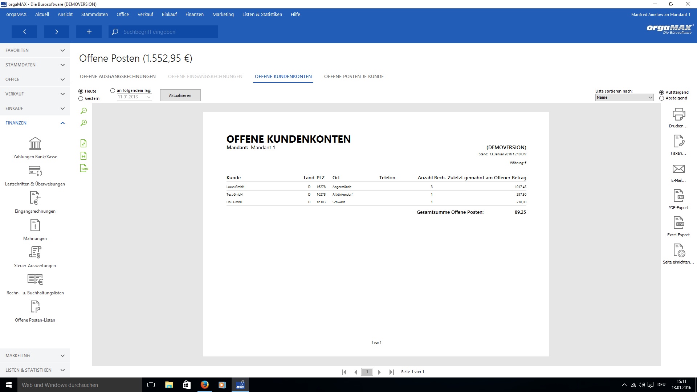Open 'Liste sortieren nach' Name dropdown
Image resolution: width=697 pixels, height=392 pixels.
624,97
